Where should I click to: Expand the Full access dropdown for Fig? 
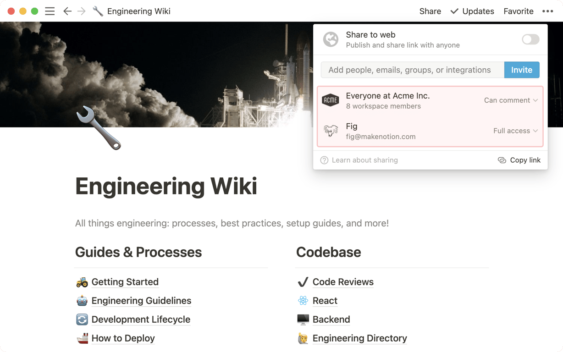coord(515,131)
